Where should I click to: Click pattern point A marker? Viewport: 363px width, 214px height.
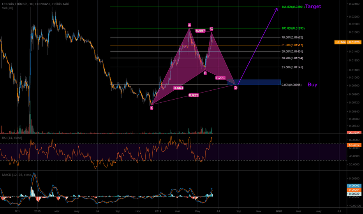pos(189,25)
